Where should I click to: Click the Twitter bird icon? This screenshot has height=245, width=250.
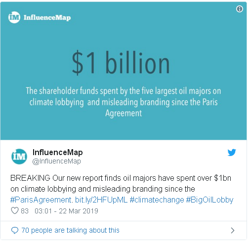pyautogui.click(x=232, y=153)
